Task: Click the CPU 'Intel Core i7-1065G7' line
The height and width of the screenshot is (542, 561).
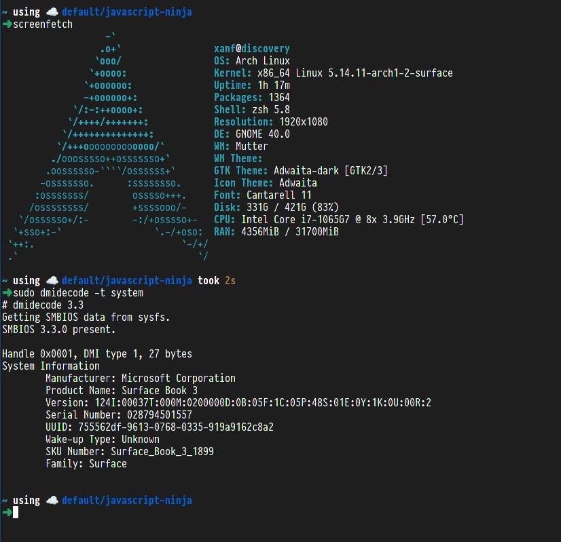Action: coord(339,219)
